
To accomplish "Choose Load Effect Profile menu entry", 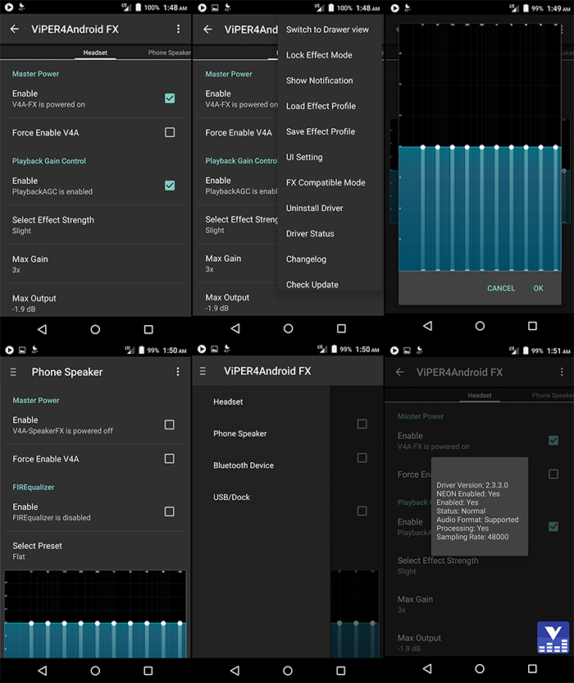I will point(330,106).
